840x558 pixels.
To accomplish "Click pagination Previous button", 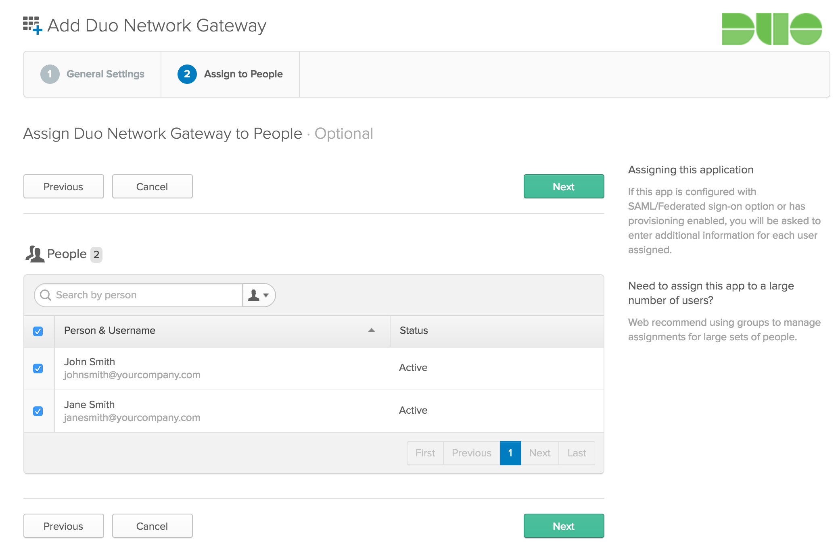I will point(472,453).
